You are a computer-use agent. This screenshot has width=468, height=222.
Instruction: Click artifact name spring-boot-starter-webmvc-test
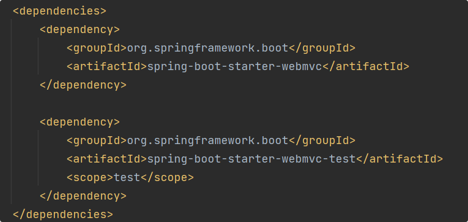[251, 159]
